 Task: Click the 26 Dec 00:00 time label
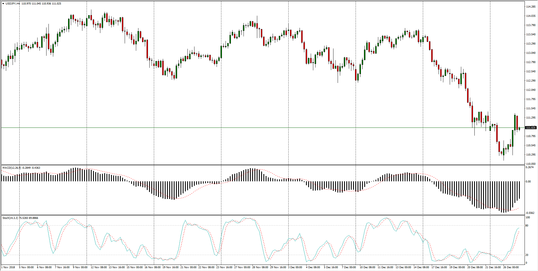click(x=511, y=267)
